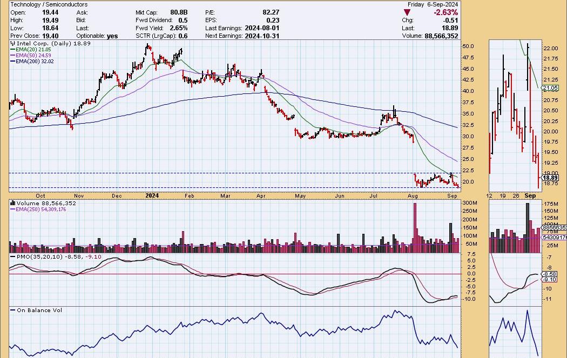Viewport: 567px width, 358px height.
Task: Select the Chg value -0.51
Action: tap(450, 21)
